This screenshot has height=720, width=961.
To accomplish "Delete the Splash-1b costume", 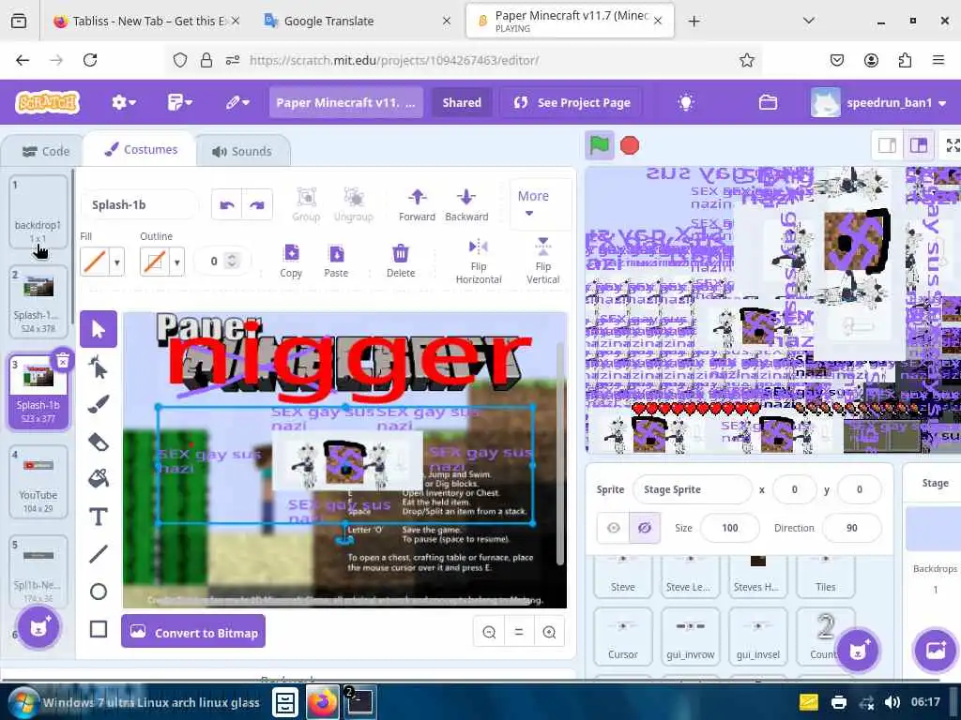I will click(63, 361).
